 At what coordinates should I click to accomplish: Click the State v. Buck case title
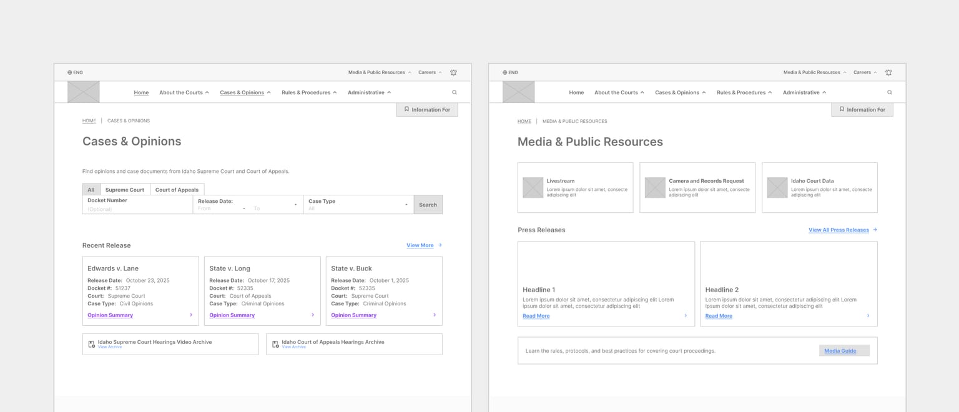point(352,268)
